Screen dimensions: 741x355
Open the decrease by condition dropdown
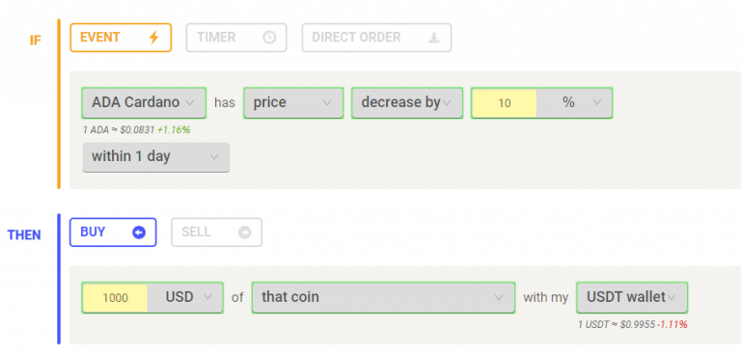(x=407, y=102)
